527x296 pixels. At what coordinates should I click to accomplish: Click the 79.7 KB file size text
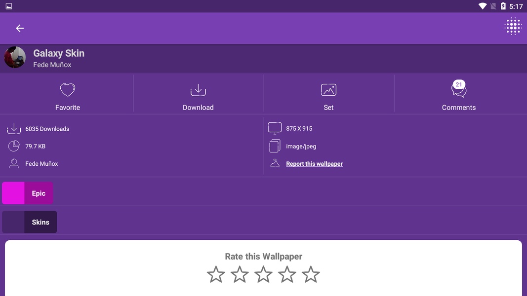35,147
